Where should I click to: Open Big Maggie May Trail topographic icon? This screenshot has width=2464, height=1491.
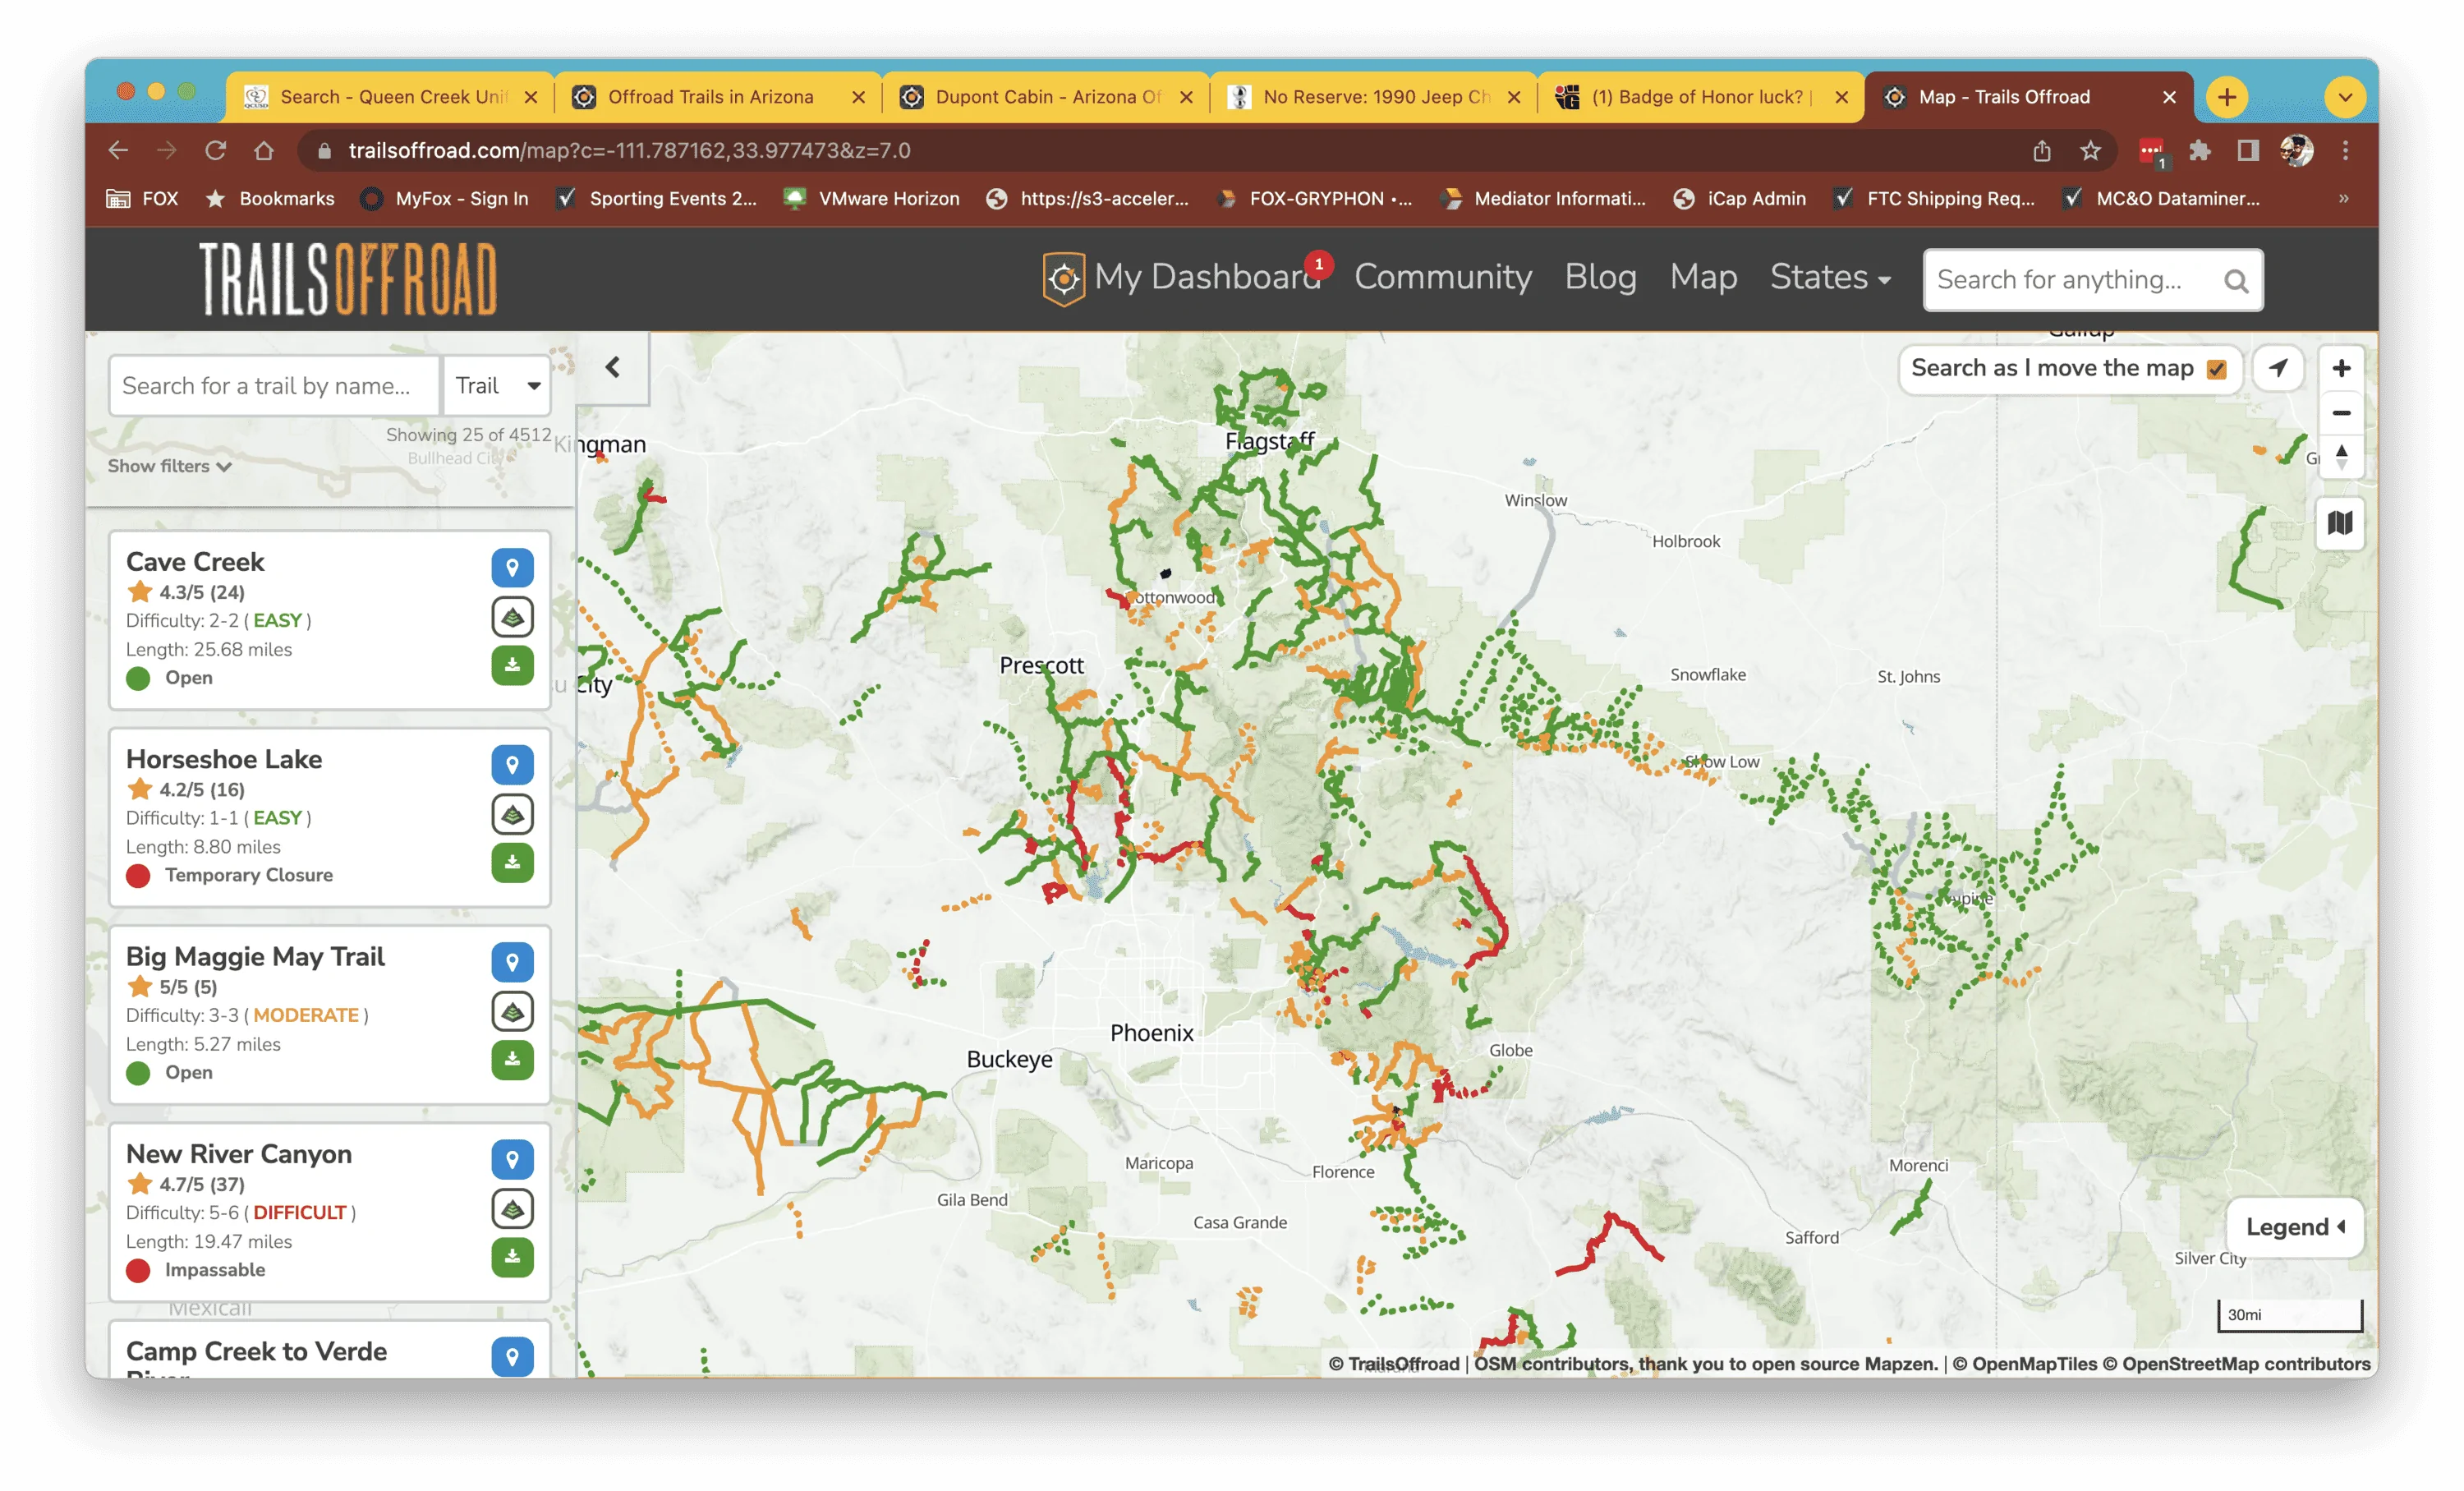click(512, 1011)
